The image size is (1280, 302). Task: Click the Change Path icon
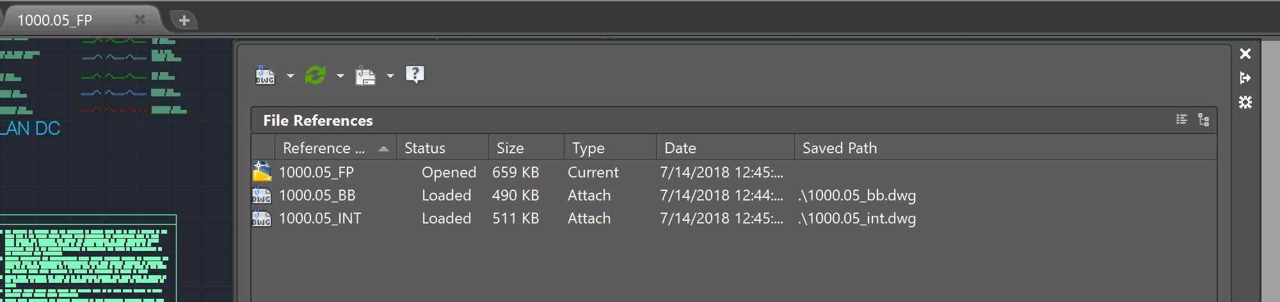point(365,75)
